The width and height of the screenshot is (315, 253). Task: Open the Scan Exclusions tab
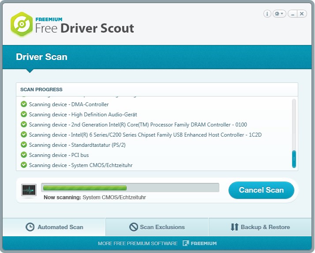pyautogui.click(x=157, y=227)
